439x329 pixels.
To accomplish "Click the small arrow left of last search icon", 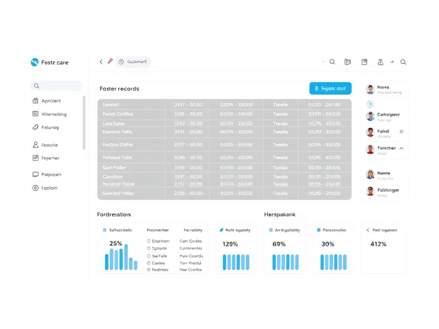I will [x=392, y=62].
